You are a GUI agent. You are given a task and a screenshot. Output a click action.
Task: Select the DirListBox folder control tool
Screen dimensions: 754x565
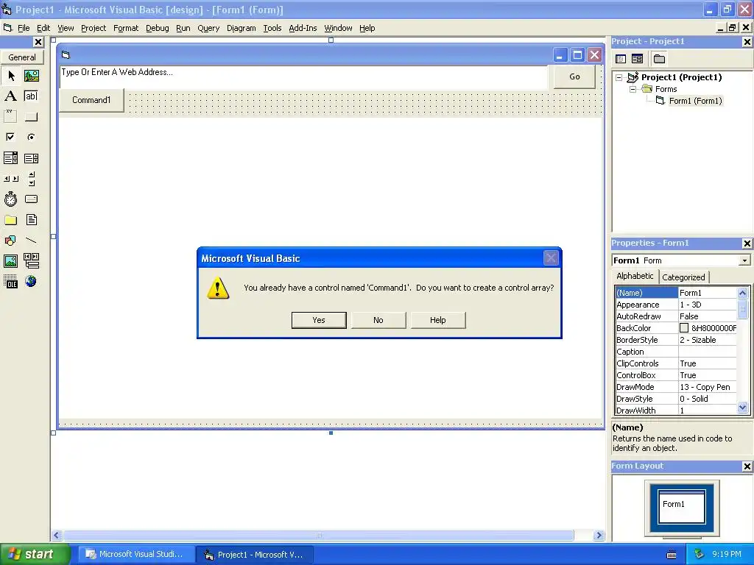click(x=11, y=220)
